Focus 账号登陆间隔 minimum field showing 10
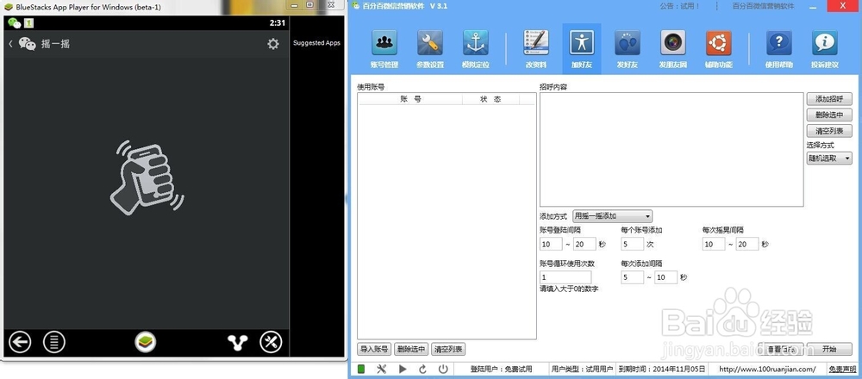 551,244
